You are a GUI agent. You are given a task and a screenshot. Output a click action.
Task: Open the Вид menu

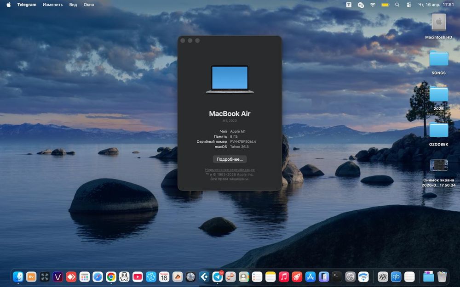coord(73,5)
